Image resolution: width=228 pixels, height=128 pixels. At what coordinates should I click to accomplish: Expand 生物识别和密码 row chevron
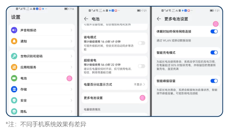71,56
